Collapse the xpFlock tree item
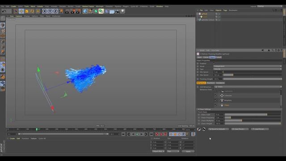286x161 pixels. click(x=198, y=14)
